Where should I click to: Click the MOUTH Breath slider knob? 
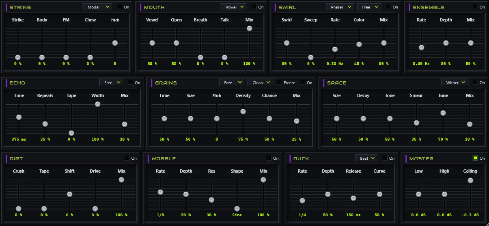200,57
